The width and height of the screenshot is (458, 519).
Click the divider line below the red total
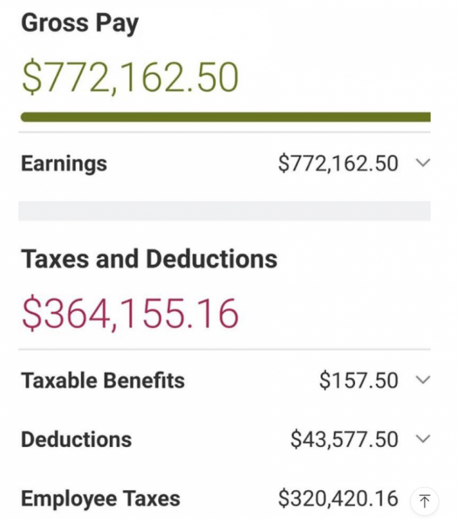[225, 350]
